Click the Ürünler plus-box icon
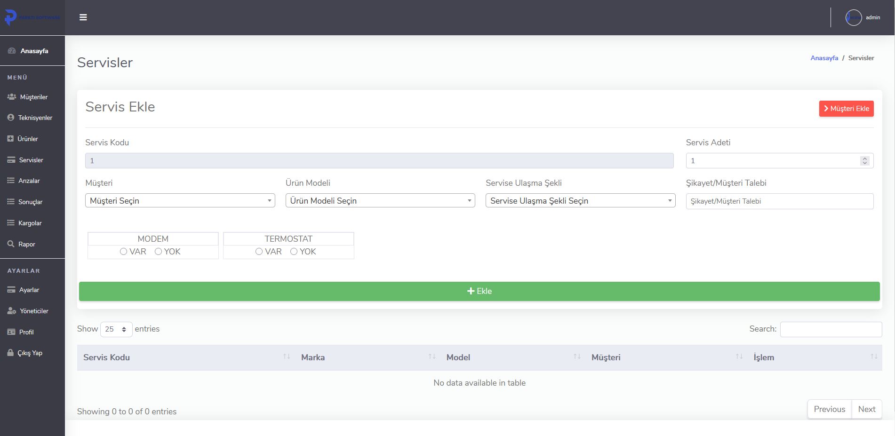Screen dimensions: 895x436 click(11, 139)
